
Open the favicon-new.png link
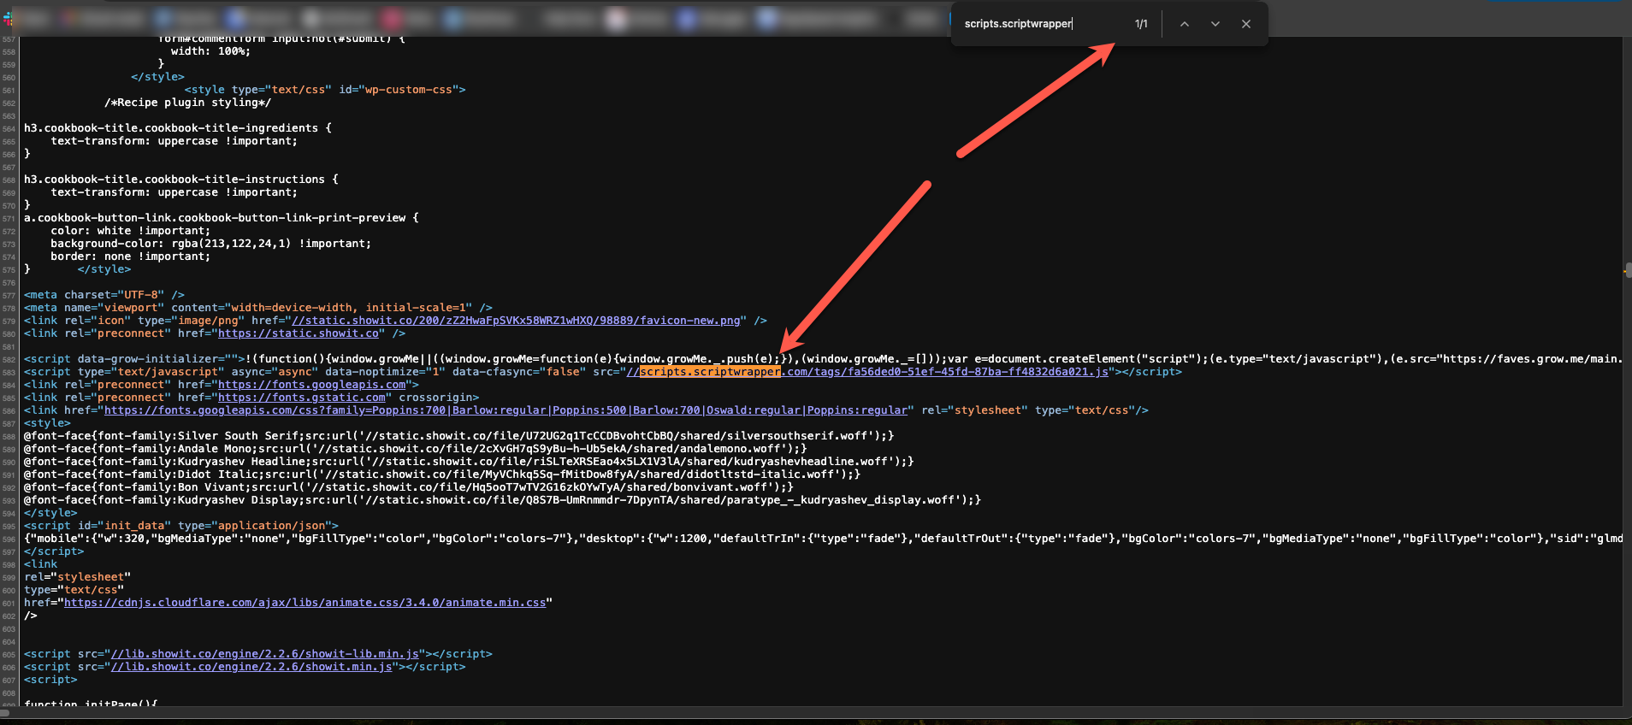[516, 321]
